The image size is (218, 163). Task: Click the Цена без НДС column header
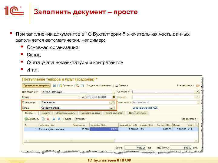click(104, 125)
